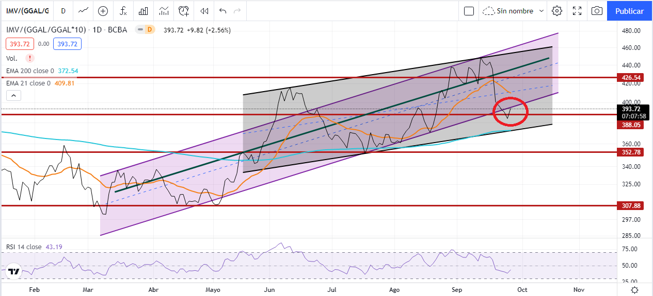Click the Vol. error exclamation icon
This screenshot has height=296, width=653.
[x=30, y=58]
